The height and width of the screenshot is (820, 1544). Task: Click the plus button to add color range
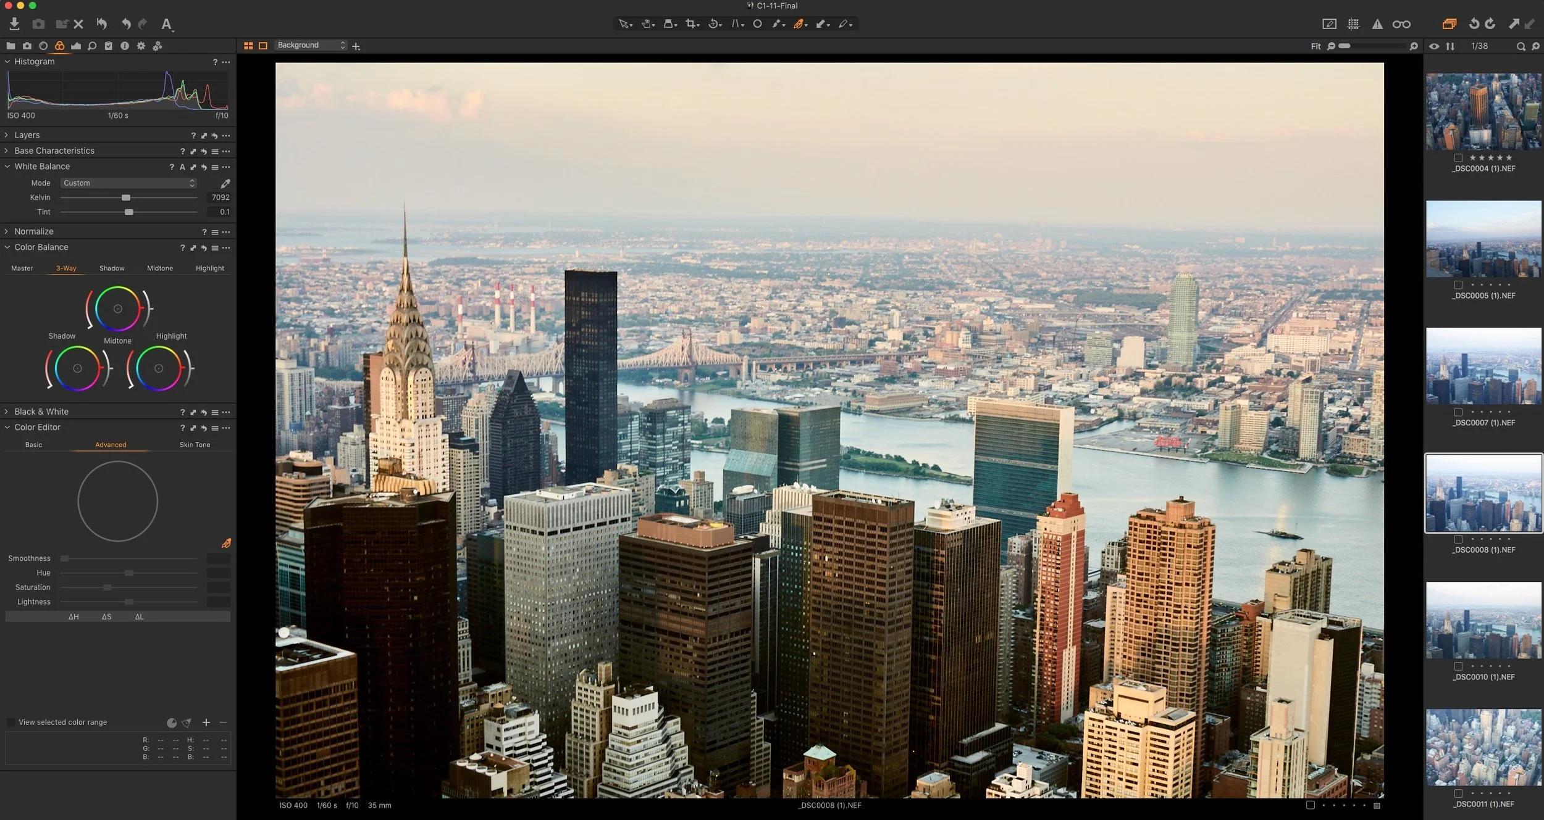click(x=206, y=723)
